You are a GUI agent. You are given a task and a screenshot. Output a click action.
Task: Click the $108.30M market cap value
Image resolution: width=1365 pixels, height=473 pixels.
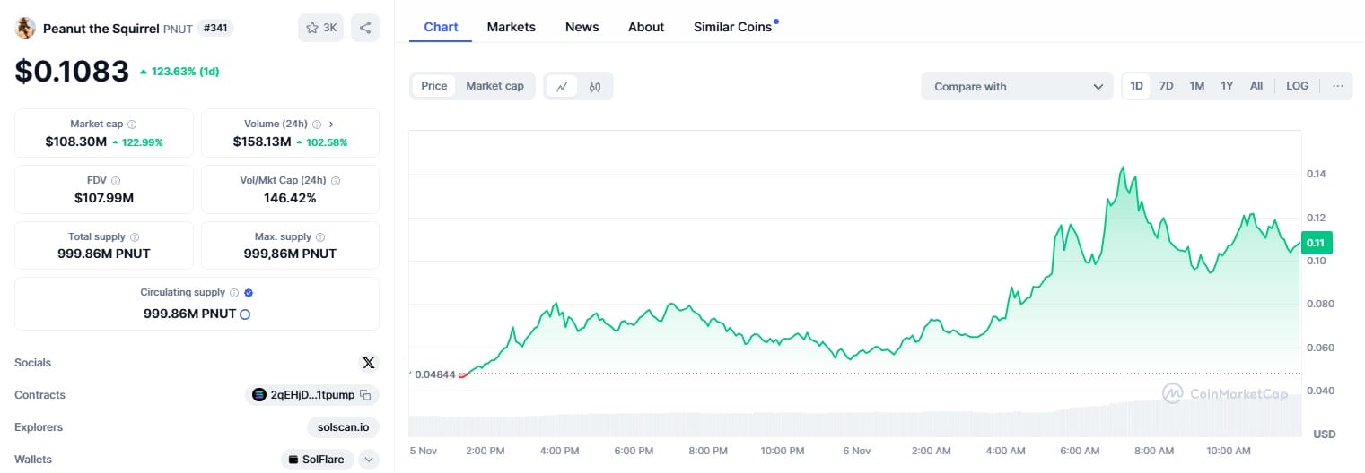[x=76, y=142]
